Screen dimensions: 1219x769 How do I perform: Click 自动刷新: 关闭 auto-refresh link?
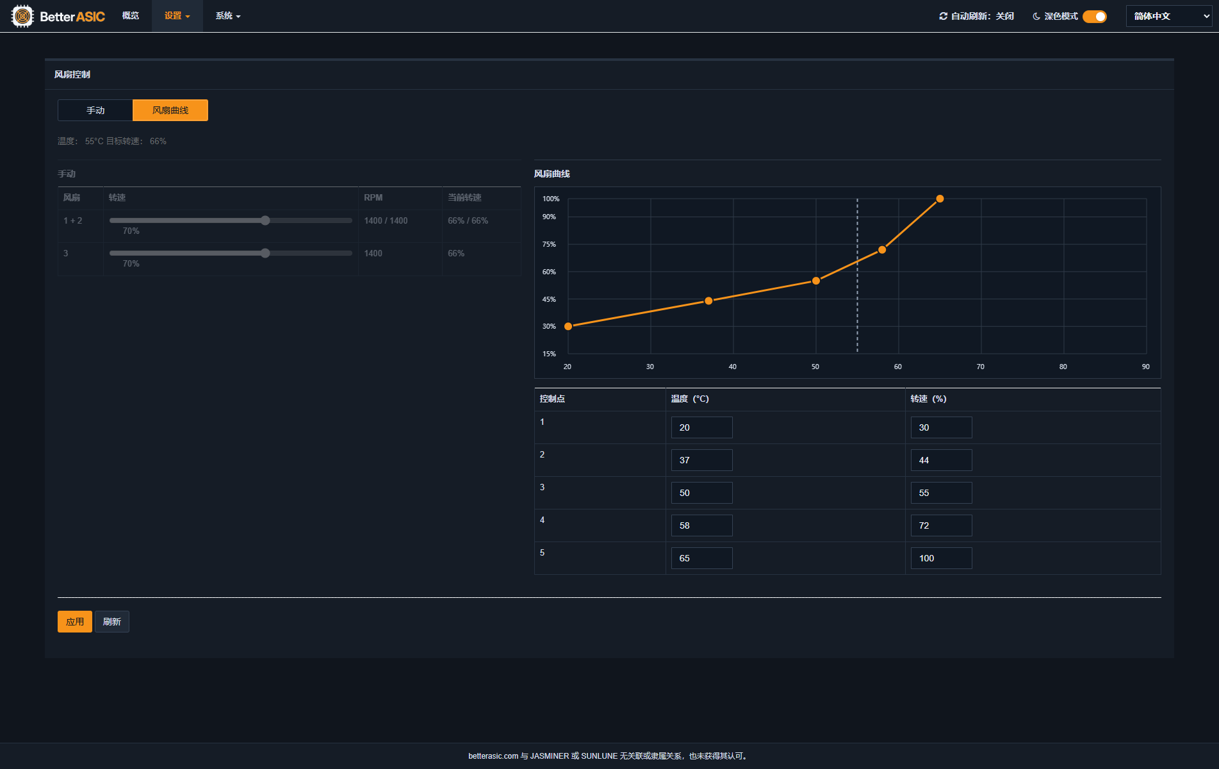point(976,16)
